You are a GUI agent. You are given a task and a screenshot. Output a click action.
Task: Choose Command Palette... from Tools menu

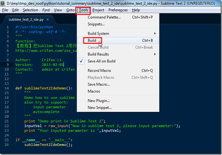[x=118, y=17]
